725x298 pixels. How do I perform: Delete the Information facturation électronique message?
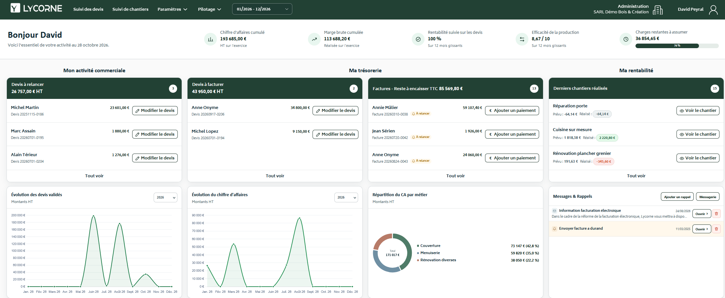716,214
